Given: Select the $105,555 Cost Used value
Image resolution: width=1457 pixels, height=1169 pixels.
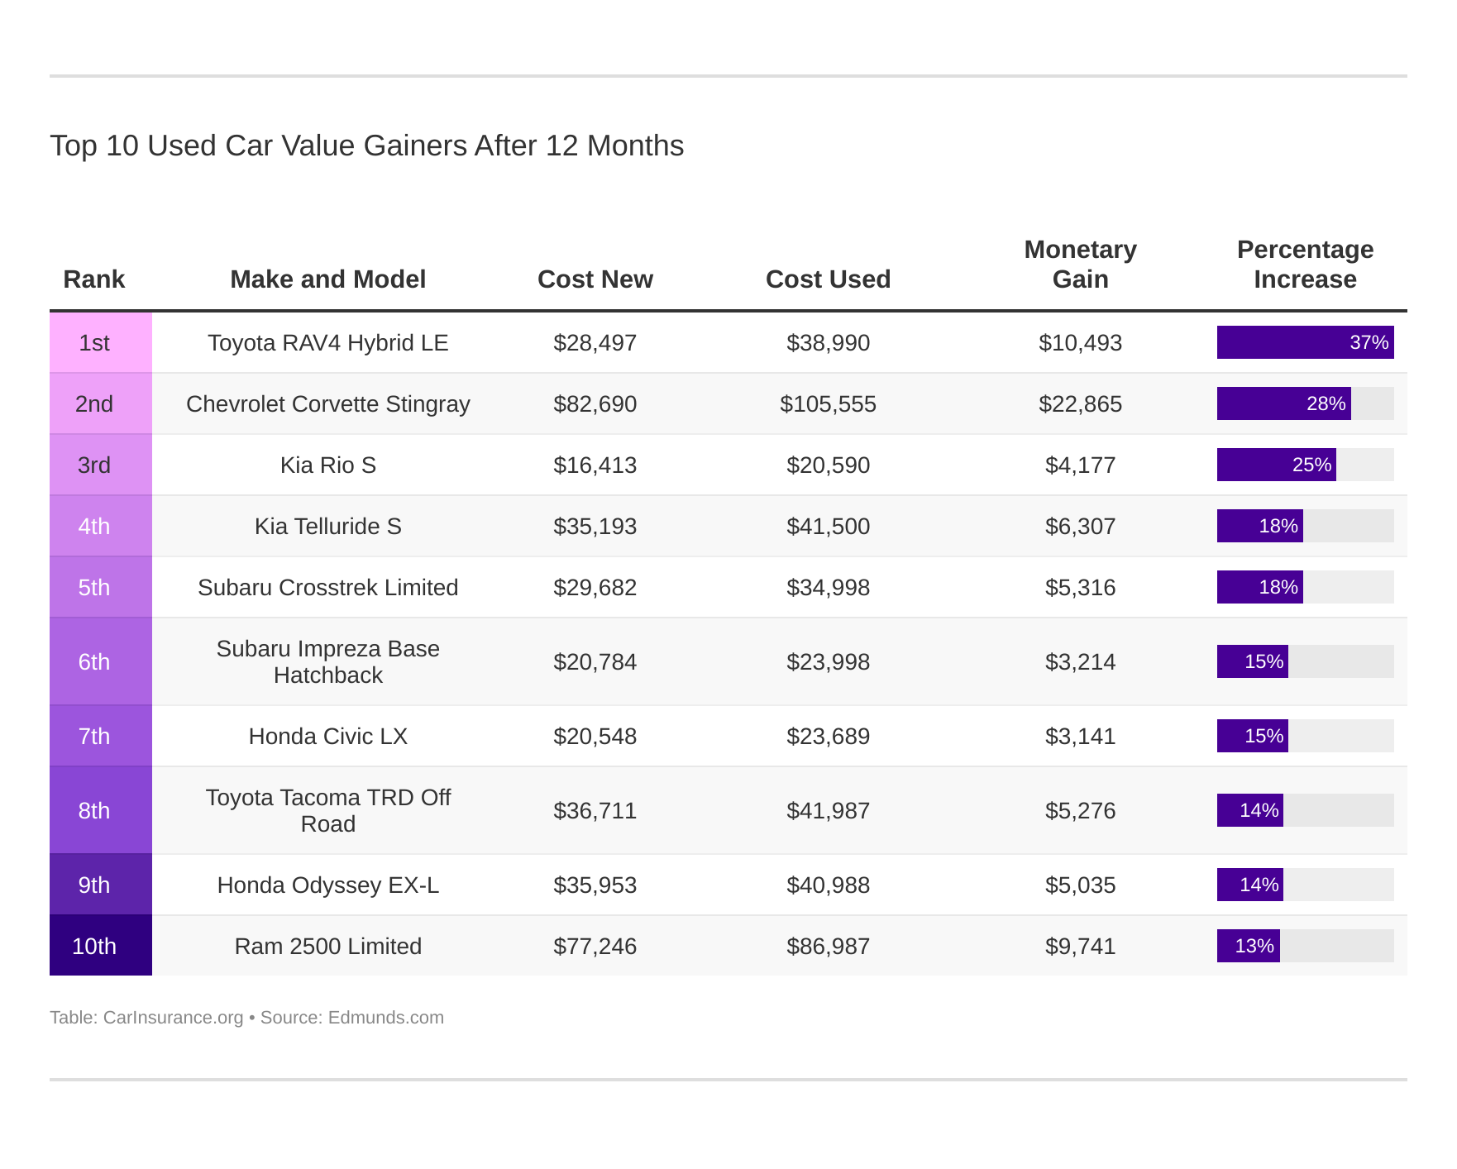Looking at the screenshot, I should point(829,404).
